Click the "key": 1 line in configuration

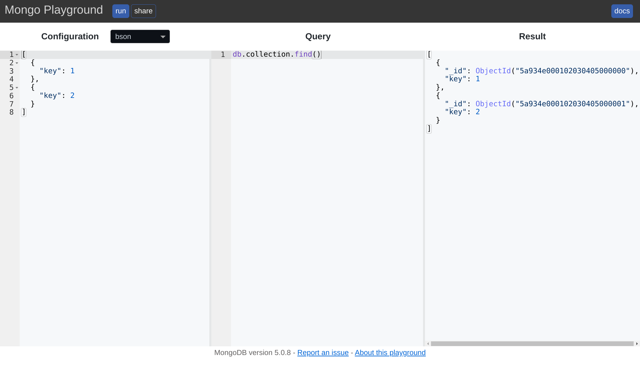coord(57,71)
